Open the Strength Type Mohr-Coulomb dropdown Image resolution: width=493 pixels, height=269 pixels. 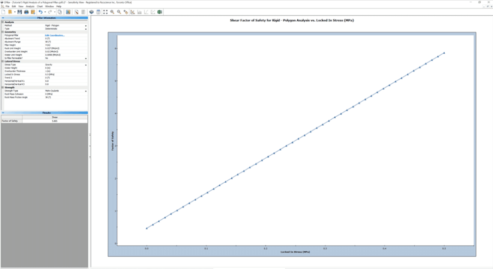point(86,91)
